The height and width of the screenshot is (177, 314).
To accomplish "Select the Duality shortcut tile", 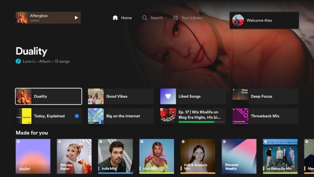I will (x=48, y=96).
